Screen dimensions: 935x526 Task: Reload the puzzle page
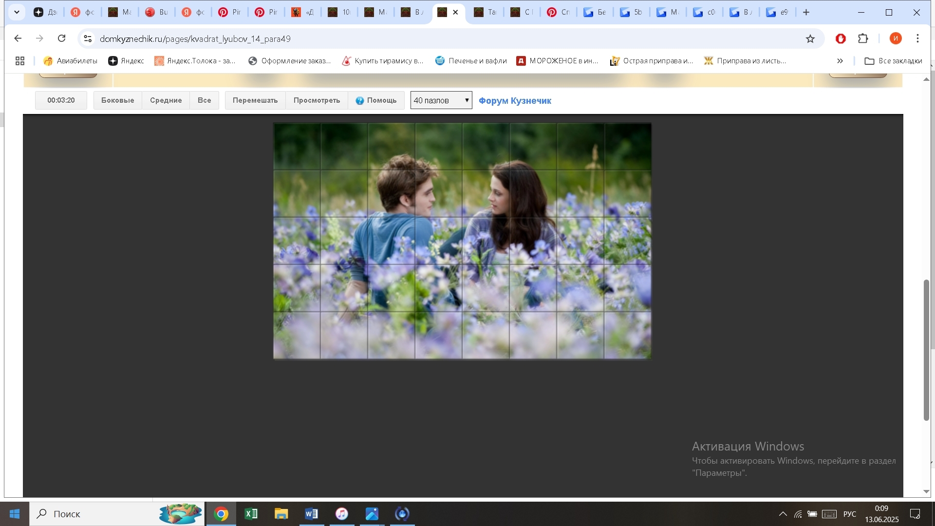point(61,38)
